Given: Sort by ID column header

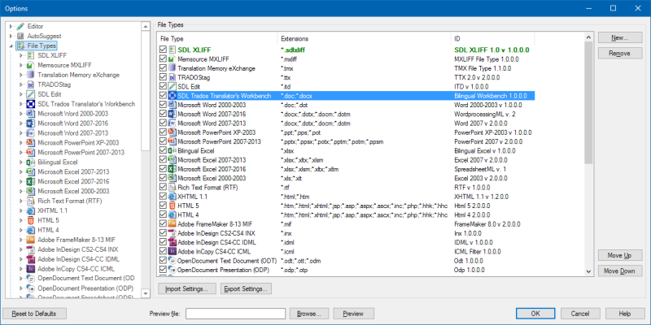Looking at the screenshot, I should tap(493, 38).
